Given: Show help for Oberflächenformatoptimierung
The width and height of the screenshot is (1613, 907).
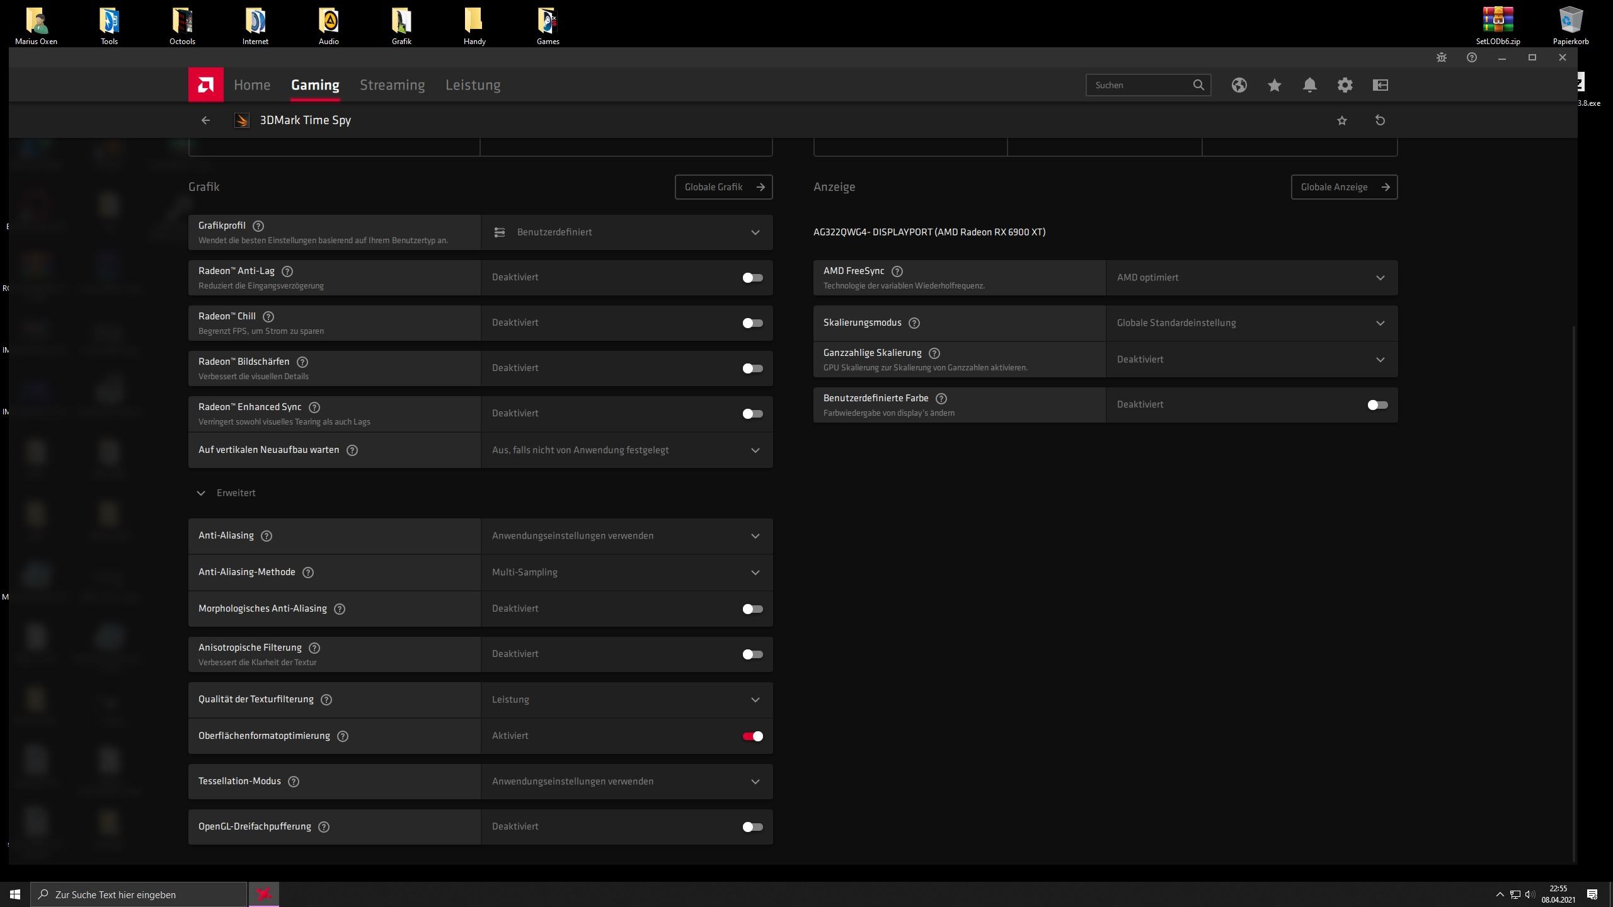Looking at the screenshot, I should click(342, 736).
